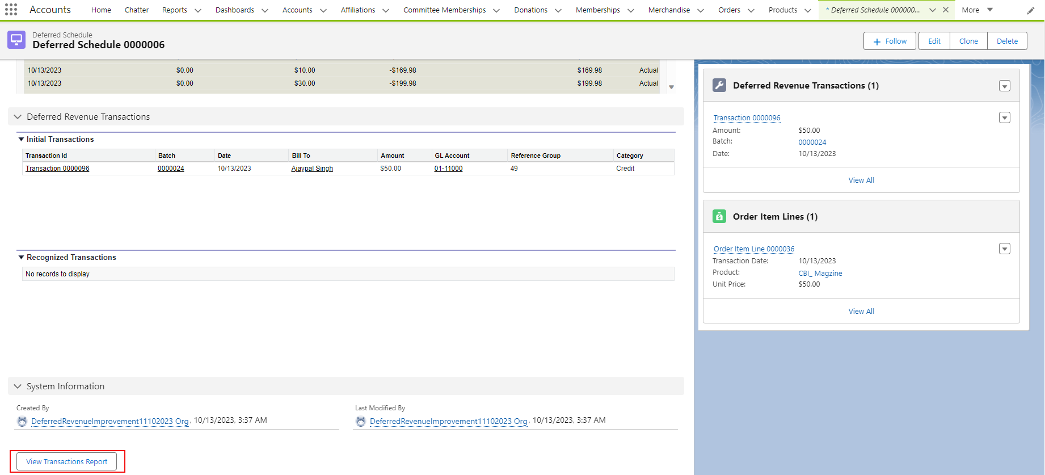
Task: Click the Deferred Schedule record icon
Action: pos(16,40)
